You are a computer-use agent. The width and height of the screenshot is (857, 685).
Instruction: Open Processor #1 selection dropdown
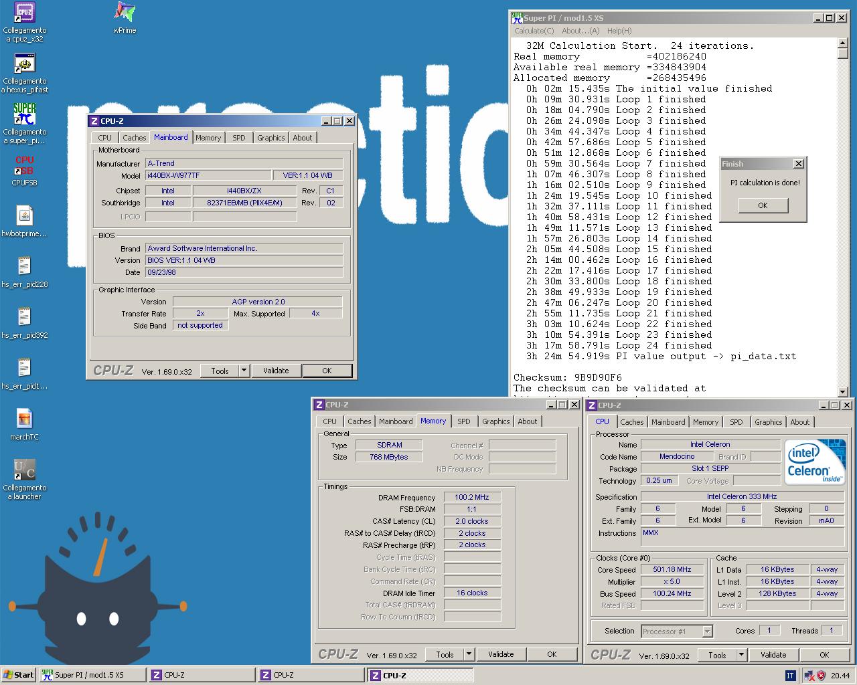pyautogui.click(x=677, y=631)
